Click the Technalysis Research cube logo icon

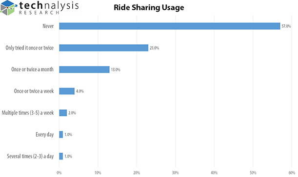click(x=8, y=8)
